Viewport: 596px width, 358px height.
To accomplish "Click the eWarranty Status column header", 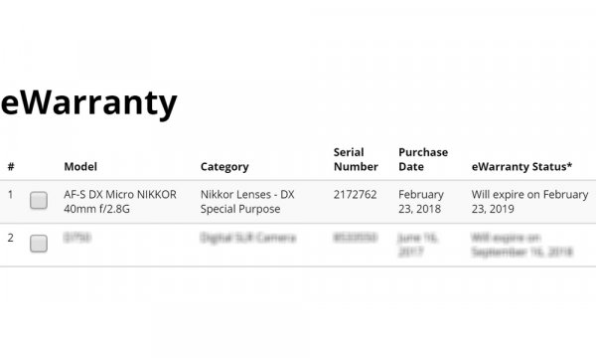I will click(x=521, y=167).
